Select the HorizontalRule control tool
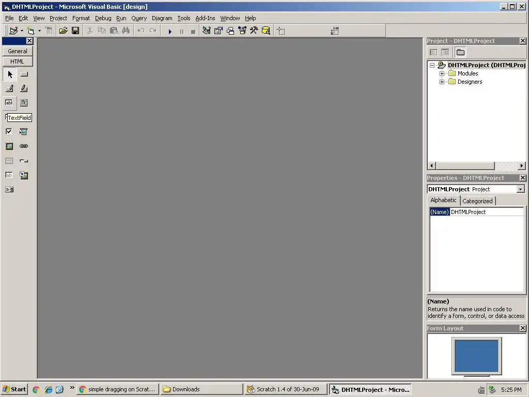Image resolution: width=529 pixels, height=397 pixels. [x=9, y=161]
